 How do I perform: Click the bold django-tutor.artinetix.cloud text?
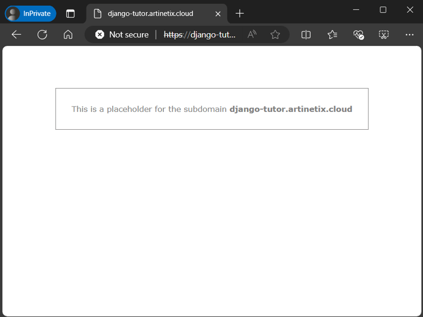(291, 109)
